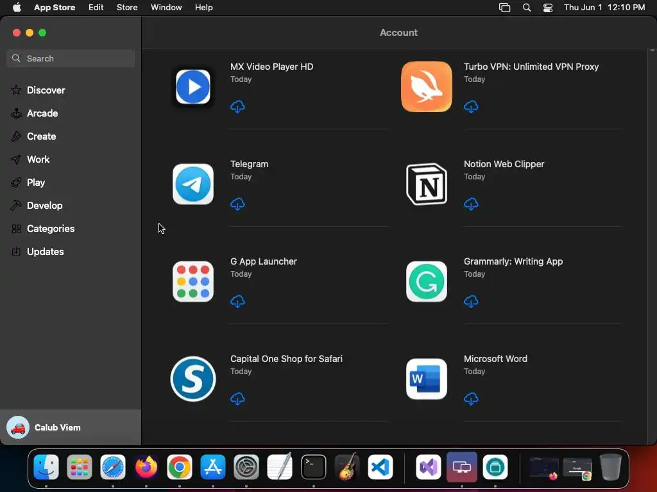This screenshot has width=657, height=492.
Task: Open TextEdit from the Dock
Action: pyautogui.click(x=280, y=467)
